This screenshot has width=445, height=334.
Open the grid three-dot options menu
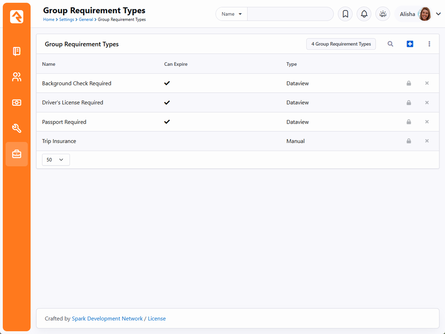click(429, 44)
